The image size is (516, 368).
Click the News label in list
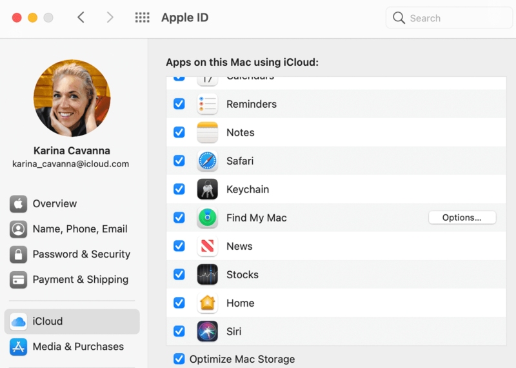(x=239, y=246)
